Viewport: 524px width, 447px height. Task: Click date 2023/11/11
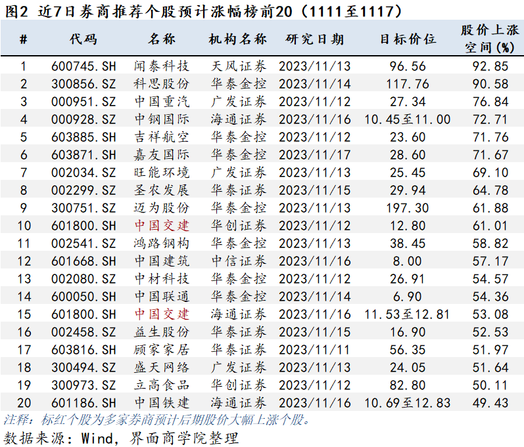[315, 350]
